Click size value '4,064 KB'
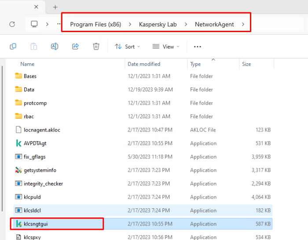Viewport: 308px width, 240px height. (x=261, y=197)
